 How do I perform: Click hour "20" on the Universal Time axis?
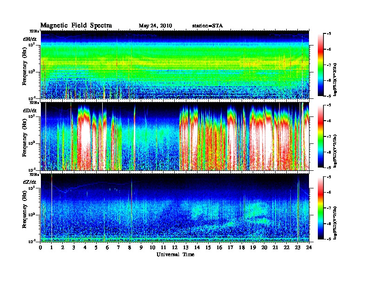tap(264, 248)
